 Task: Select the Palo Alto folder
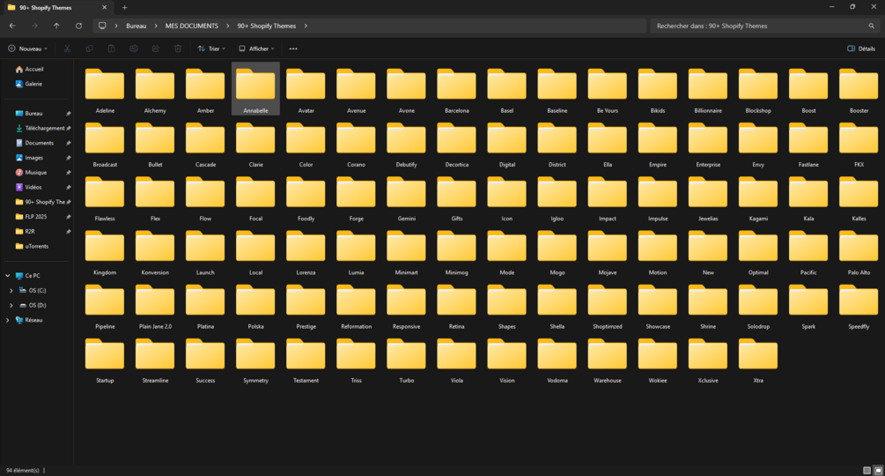[859, 253]
